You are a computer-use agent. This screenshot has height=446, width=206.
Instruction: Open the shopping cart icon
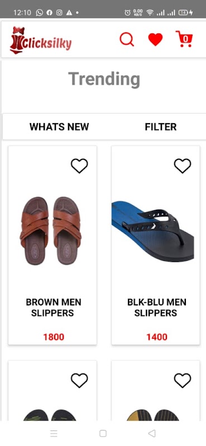[184, 39]
